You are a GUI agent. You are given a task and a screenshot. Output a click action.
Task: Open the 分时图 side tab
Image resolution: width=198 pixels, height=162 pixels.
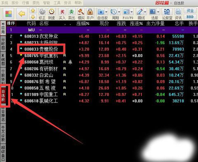[x=3, y=44]
